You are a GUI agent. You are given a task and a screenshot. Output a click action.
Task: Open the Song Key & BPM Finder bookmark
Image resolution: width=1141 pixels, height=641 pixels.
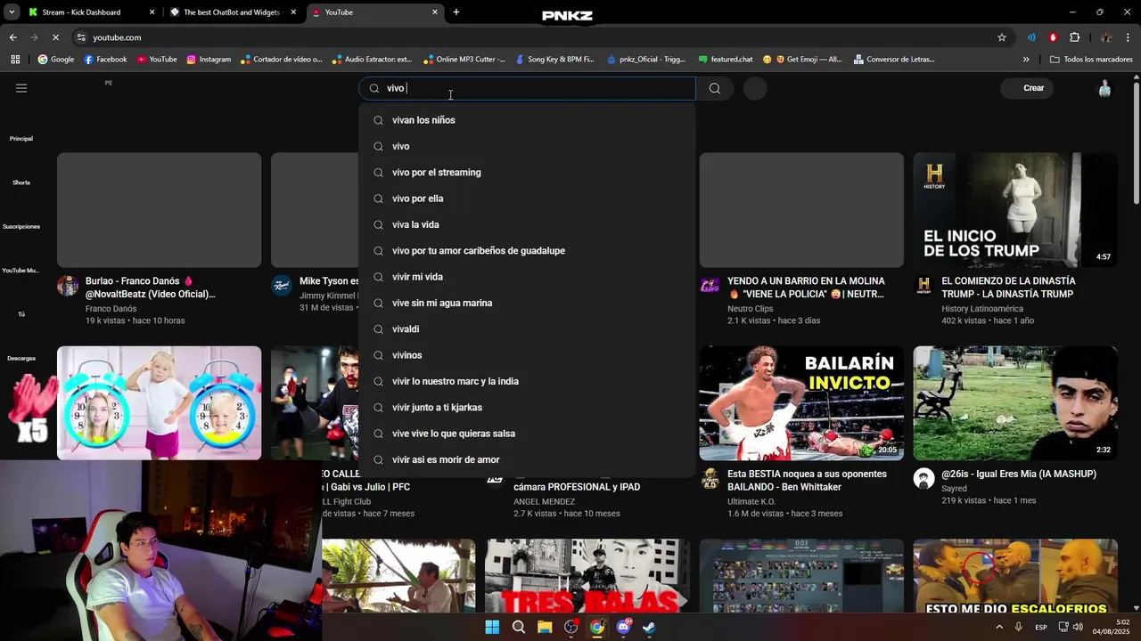(554, 60)
